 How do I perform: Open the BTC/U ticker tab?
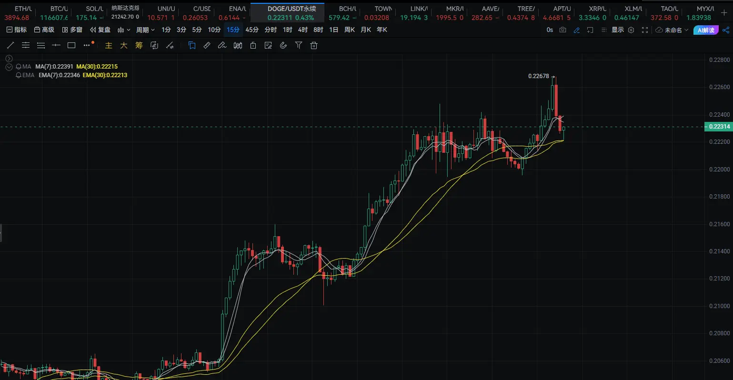[53, 13]
